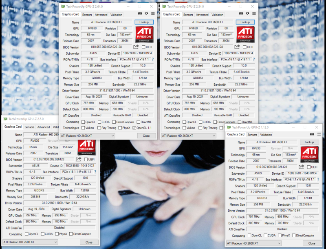Switch to the Sensors tab in GPU-Z 2.5.0
The width and height of the screenshot is (326, 249).
point(29,127)
